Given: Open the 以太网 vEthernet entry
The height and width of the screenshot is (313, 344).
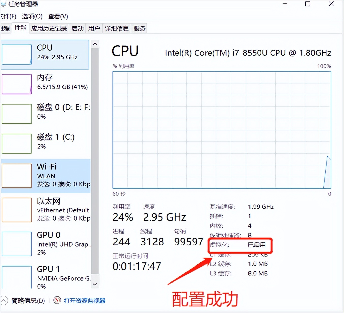Looking at the screenshot, I should pyautogui.click(x=46, y=210).
